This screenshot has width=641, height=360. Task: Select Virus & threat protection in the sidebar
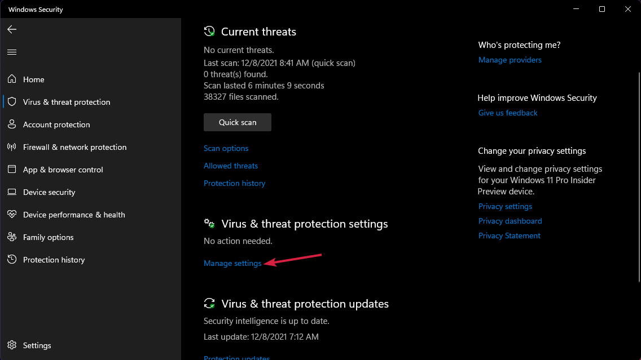67,102
